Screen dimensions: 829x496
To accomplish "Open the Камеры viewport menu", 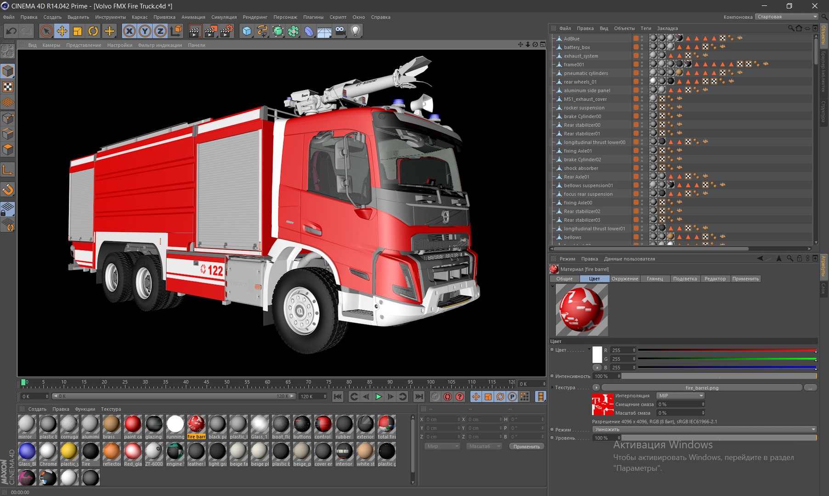I will click(51, 45).
